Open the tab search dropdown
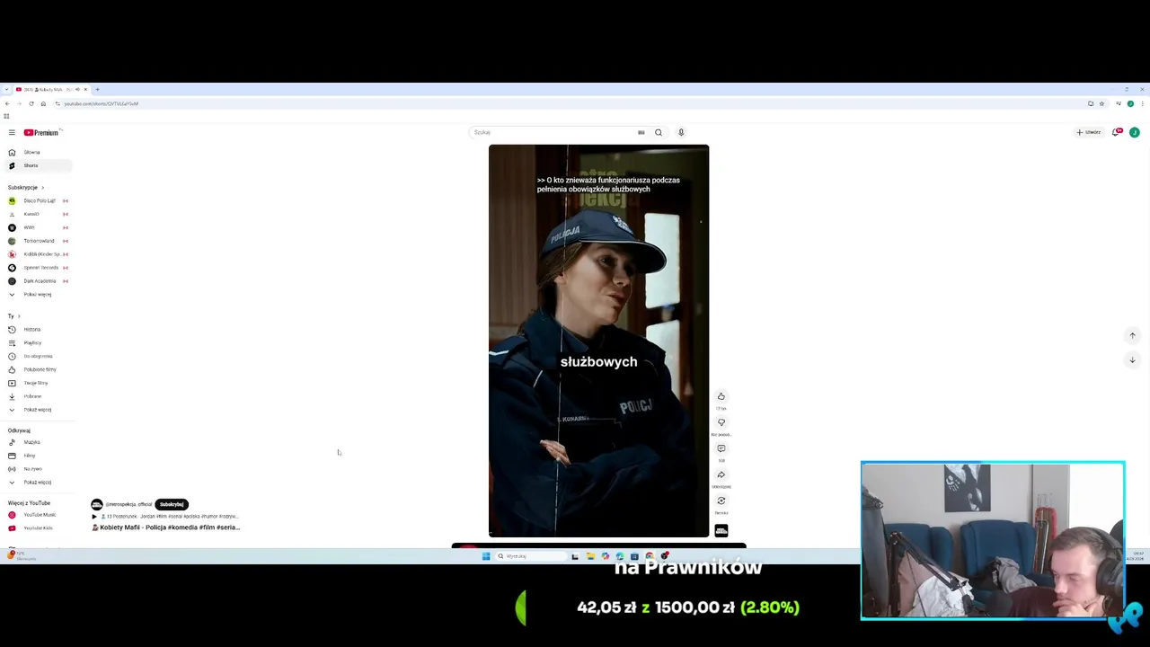Screen dimensions: 1150x647 point(6,89)
